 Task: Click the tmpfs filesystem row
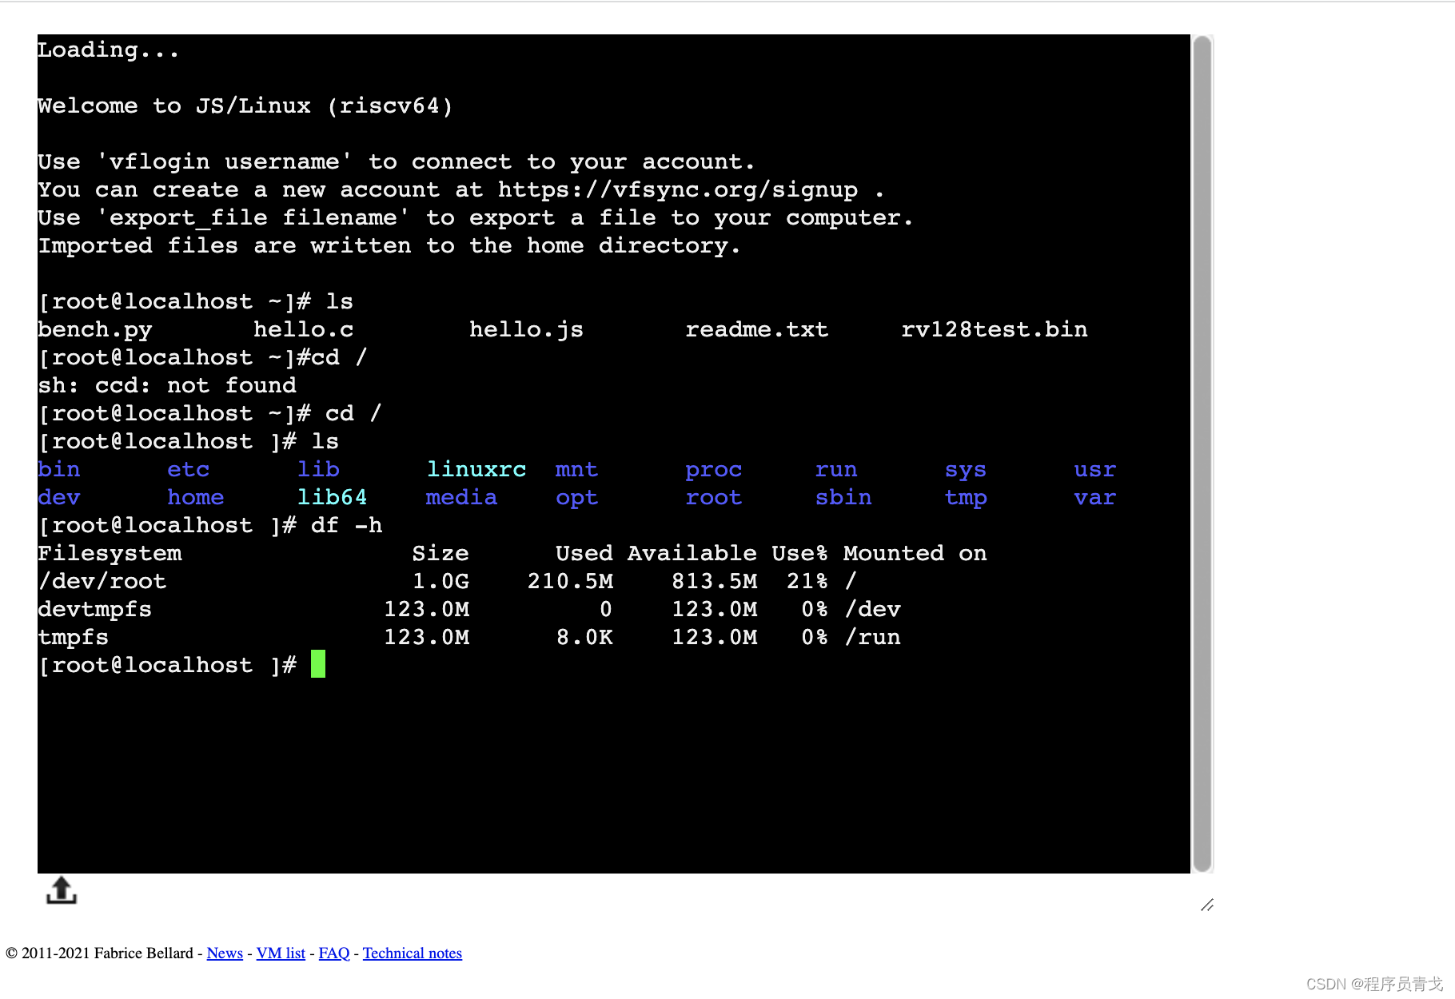(x=469, y=637)
